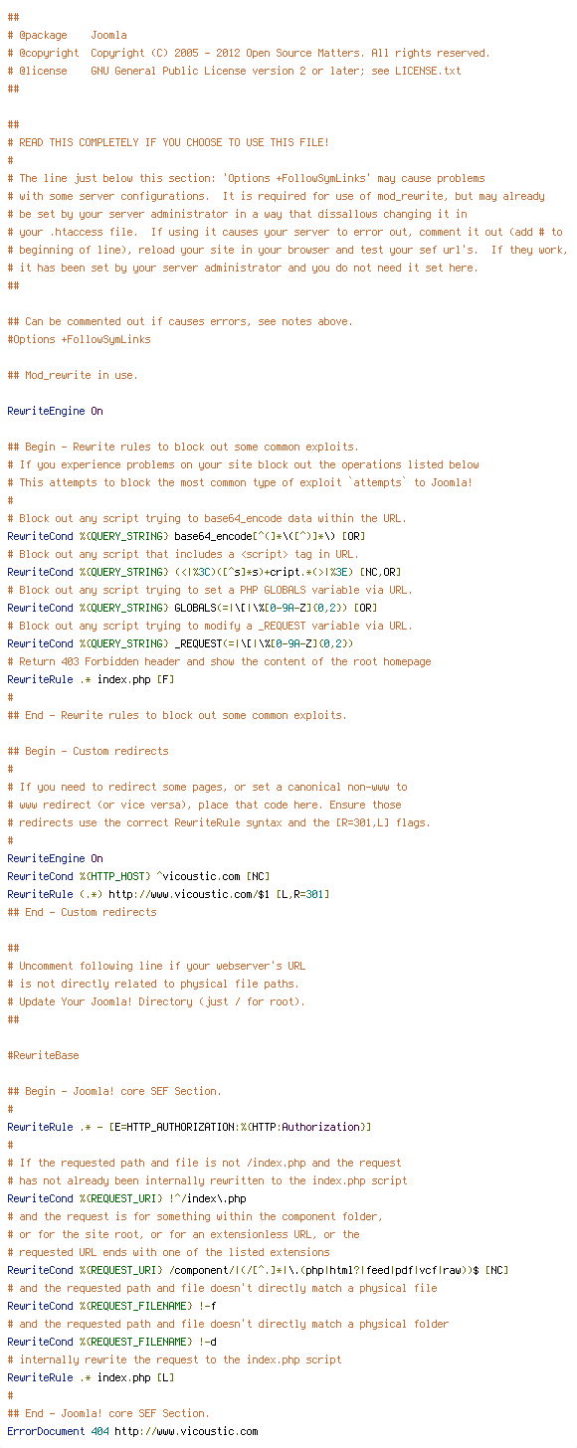Click the commented #RewriteBase line

click(x=43, y=1055)
